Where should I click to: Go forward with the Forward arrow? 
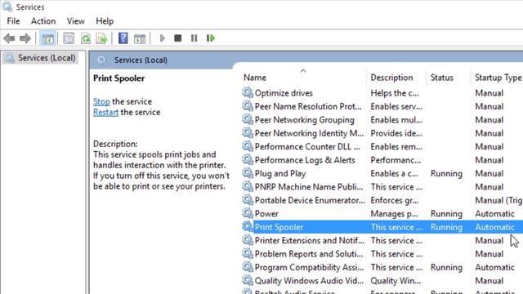(x=25, y=38)
